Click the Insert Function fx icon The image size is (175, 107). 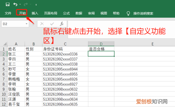pos(62,24)
